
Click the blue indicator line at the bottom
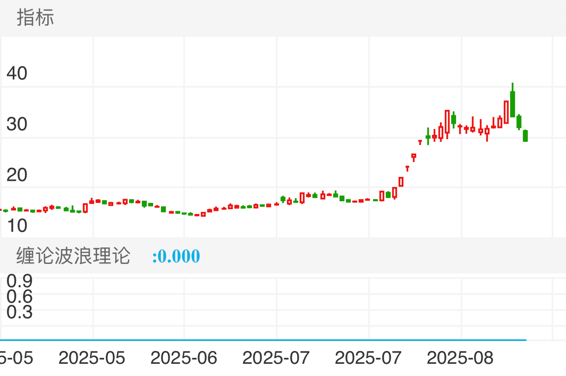[x=263, y=340]
